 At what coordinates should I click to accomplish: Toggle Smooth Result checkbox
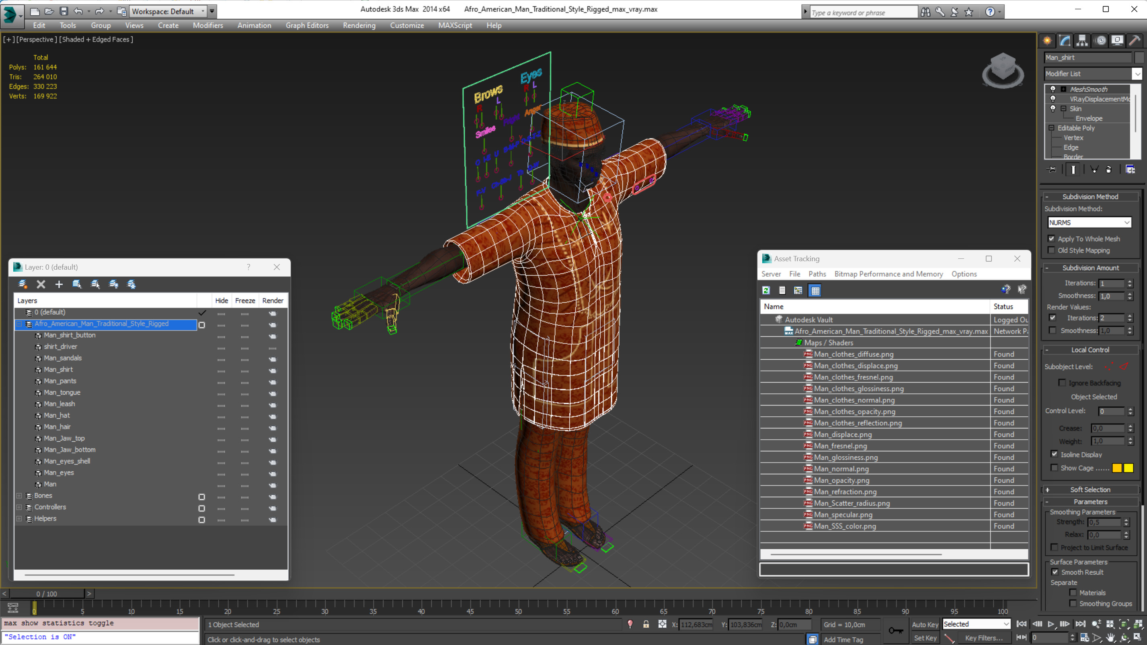(1055, 572)
